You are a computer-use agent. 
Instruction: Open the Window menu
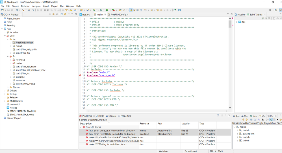tap(70, 6)
